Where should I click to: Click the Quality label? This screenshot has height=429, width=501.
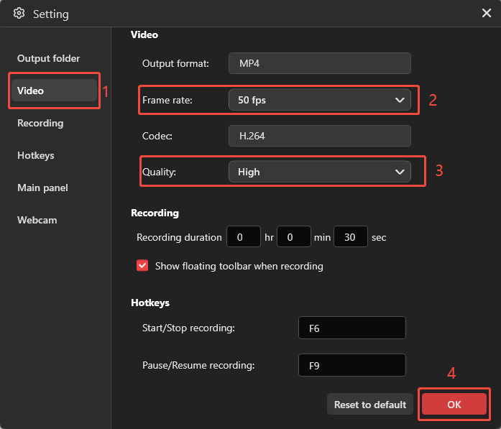159,172
